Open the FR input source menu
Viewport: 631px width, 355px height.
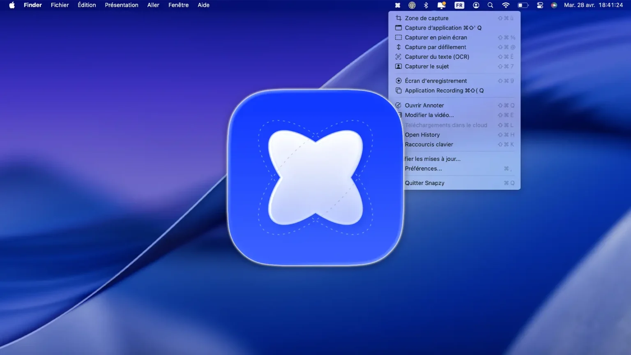point(459,5)
